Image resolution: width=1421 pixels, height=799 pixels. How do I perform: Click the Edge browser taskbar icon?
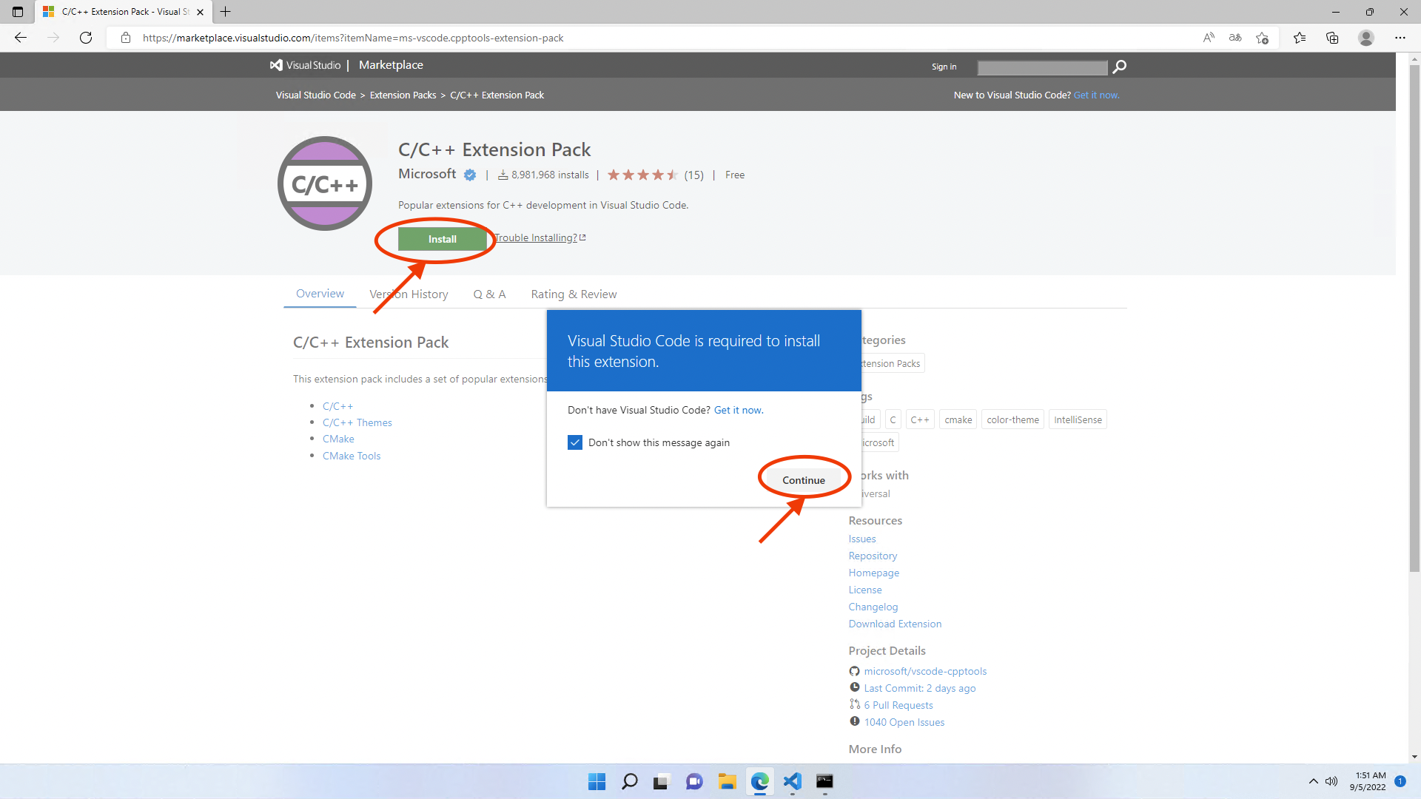point(759,781)
